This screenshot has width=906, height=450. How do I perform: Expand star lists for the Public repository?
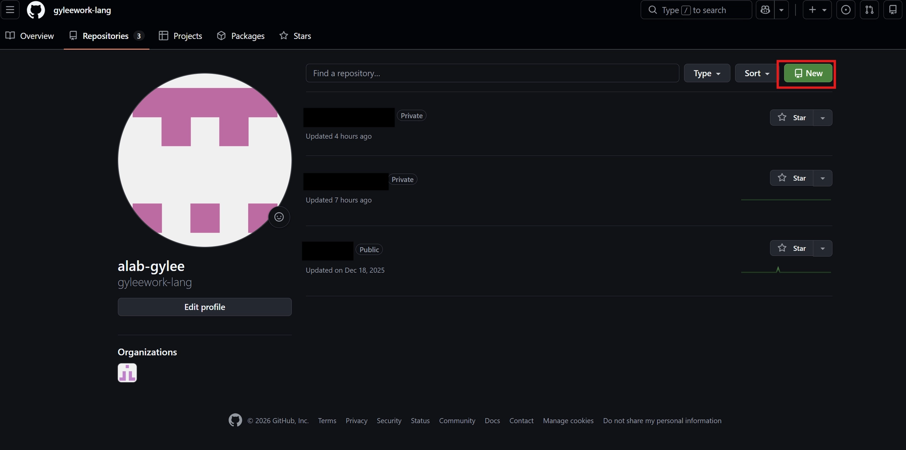(823, 248)
